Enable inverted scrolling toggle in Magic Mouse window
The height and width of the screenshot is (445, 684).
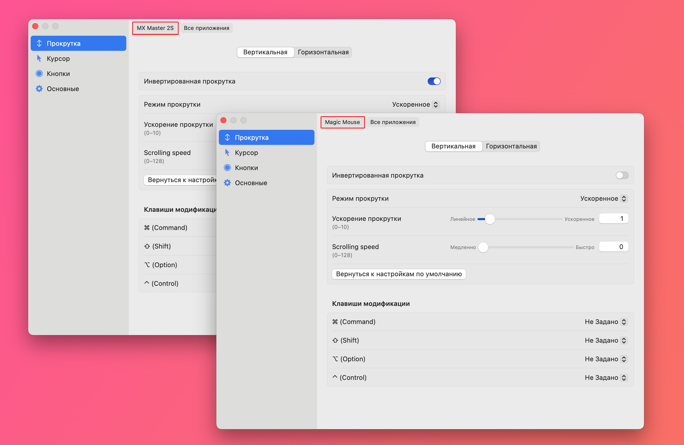[x=622, y=175]
